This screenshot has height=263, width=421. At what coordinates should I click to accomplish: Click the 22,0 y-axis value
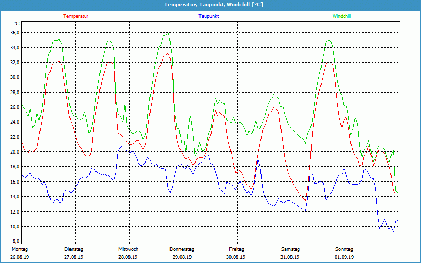(15, 137)
